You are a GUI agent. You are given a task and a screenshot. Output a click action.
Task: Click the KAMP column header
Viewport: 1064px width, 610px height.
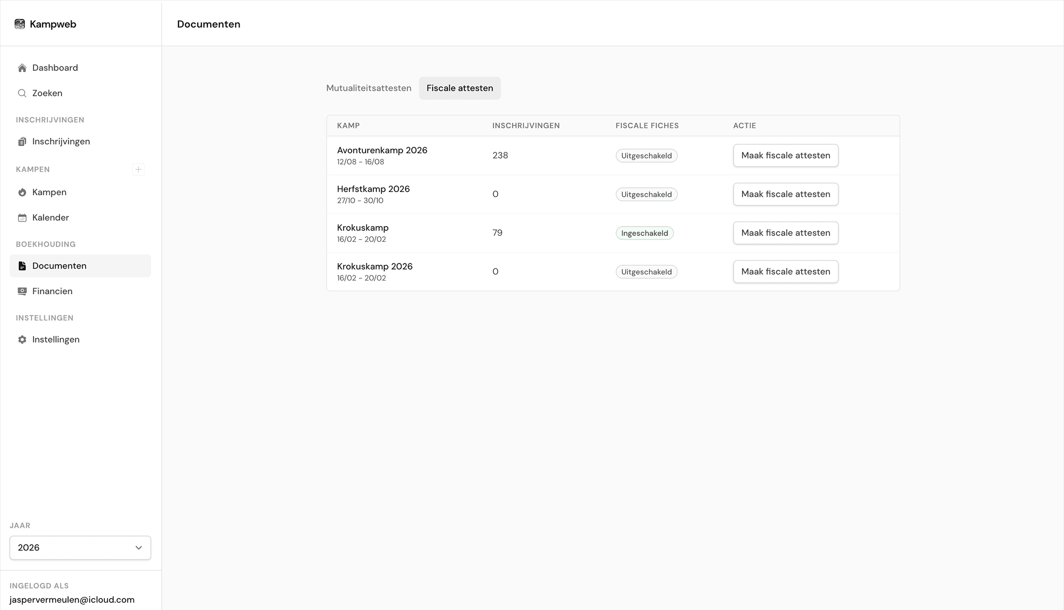348,126
